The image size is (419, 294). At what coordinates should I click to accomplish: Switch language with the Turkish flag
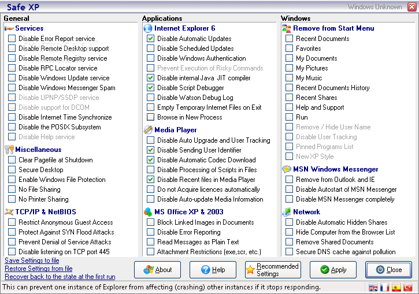click(x=408, y=288)
